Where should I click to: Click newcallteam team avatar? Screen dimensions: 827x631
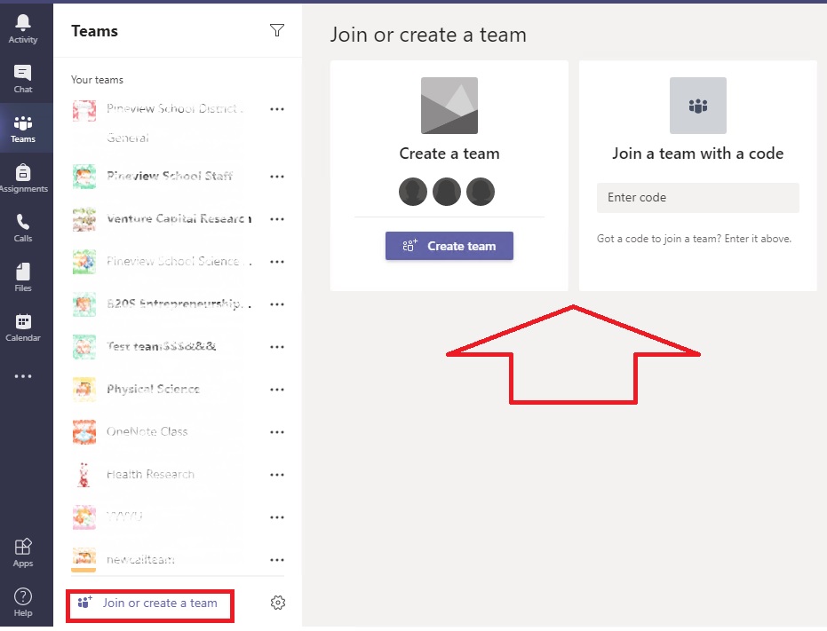coord(84,560)
